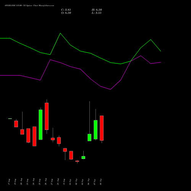Select the red candle for 31 Aug
Screen dimensions: 191x191
(65, 150)
